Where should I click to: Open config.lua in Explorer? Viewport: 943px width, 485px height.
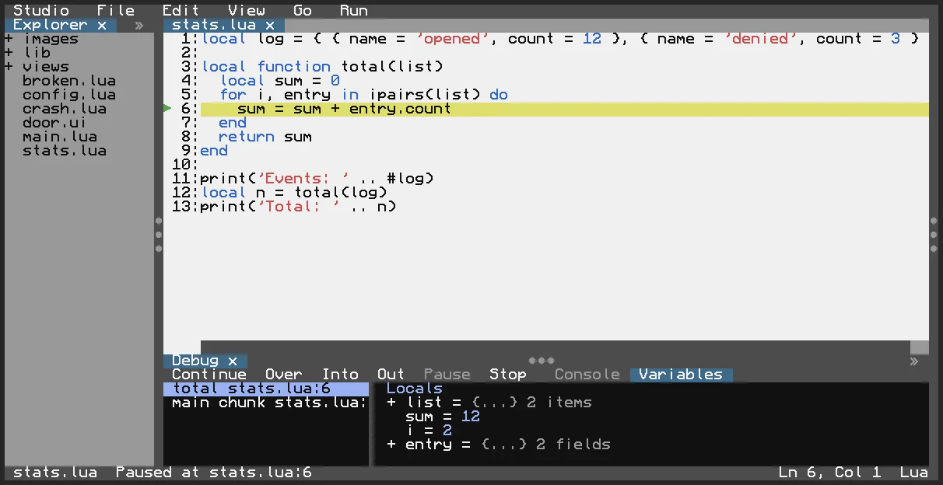point(69,95)
